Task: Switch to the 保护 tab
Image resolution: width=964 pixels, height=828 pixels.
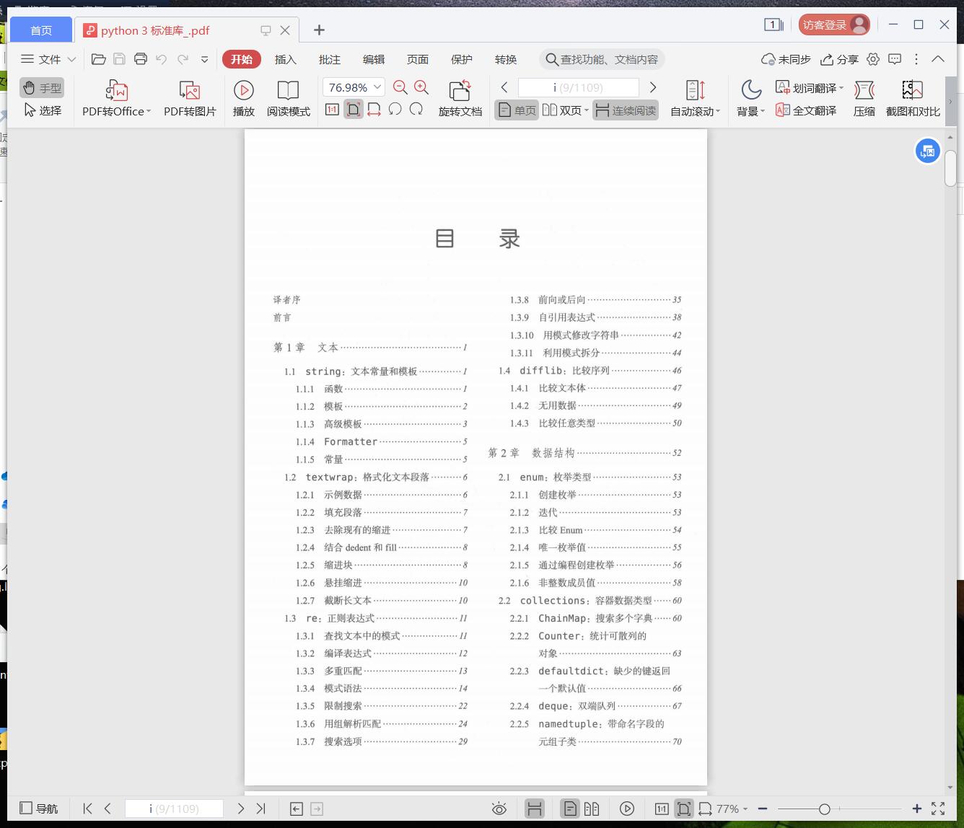Action: click(x=462, y=59)
